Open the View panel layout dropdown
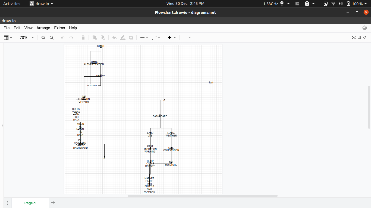The width and height of the screenshot is (371, 208). click(8, 38)
